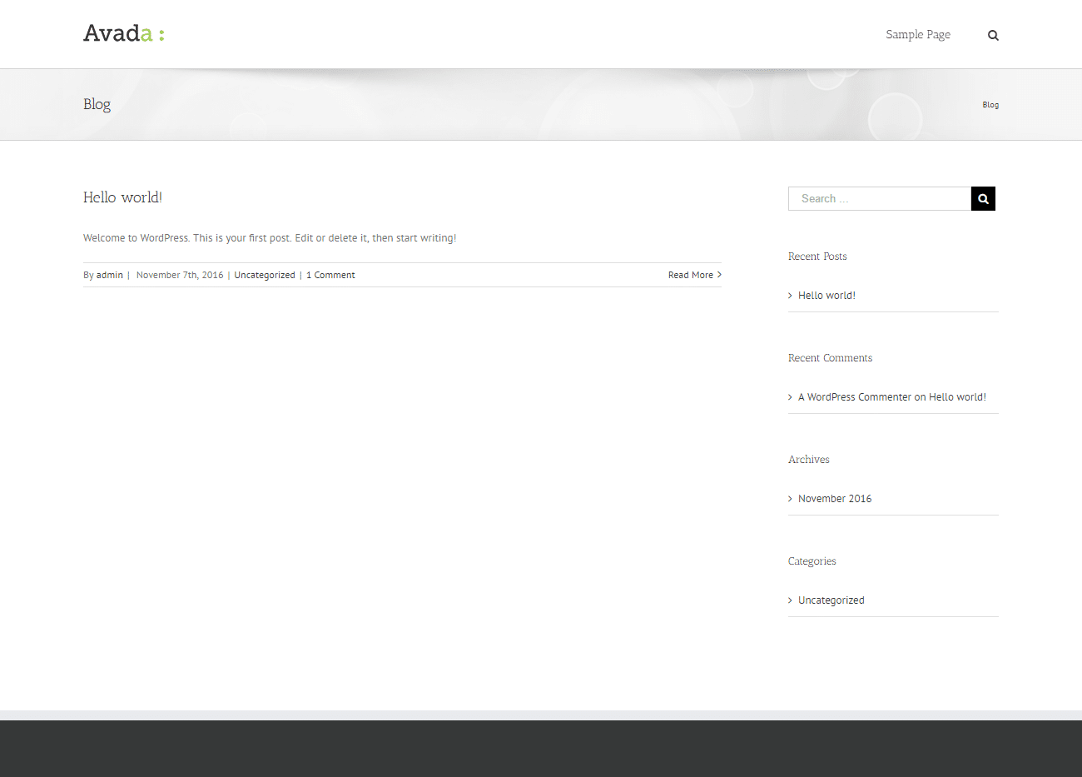Click the Archives widget heading
The image size is (1082, 777).
[809, 460]
